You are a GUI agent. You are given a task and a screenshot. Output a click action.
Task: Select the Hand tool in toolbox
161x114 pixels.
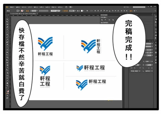(x=7, y=83)
